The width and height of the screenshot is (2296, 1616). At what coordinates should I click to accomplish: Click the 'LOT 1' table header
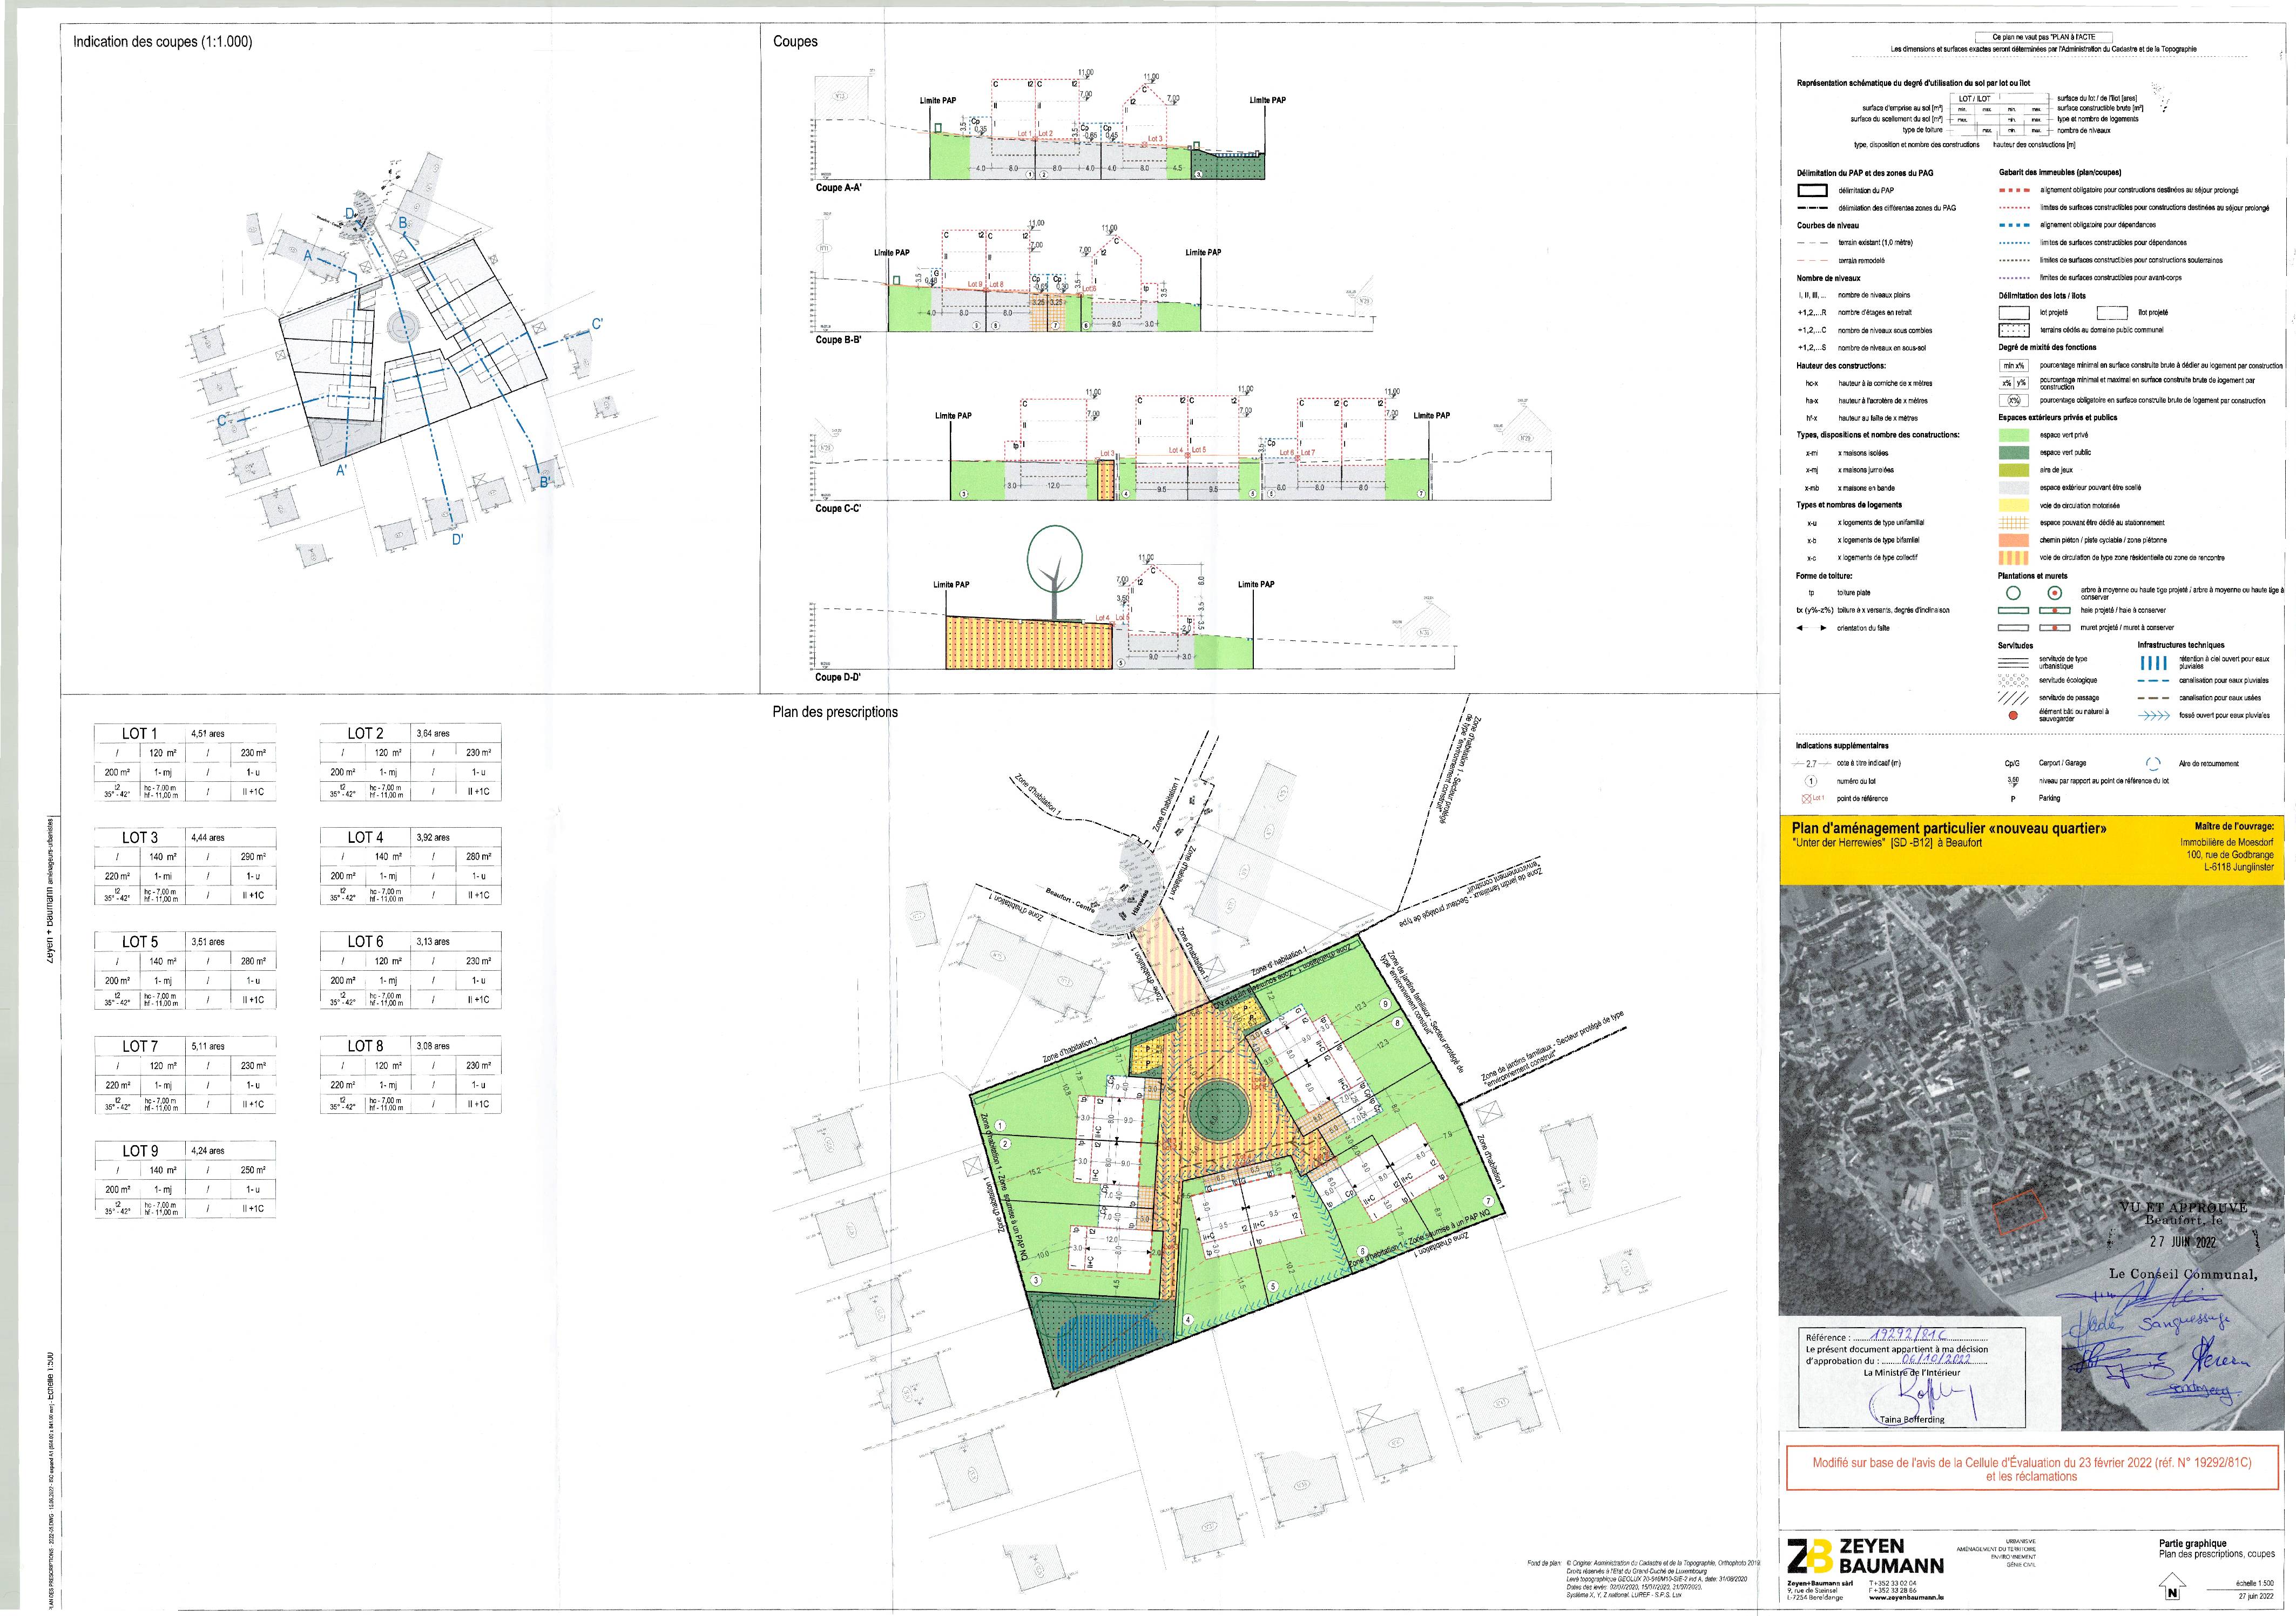pos(140,734)
